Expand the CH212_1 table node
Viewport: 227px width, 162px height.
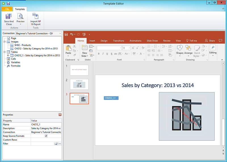(8, 56)
